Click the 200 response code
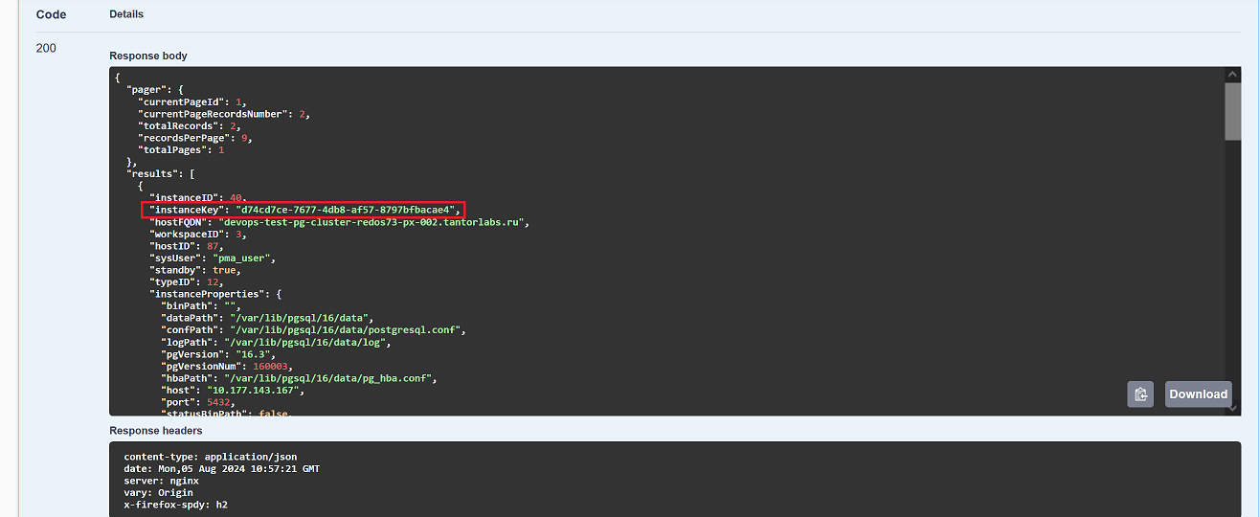Image resolution: width=1260 pixels, height=517 pixels. point(46,48)
